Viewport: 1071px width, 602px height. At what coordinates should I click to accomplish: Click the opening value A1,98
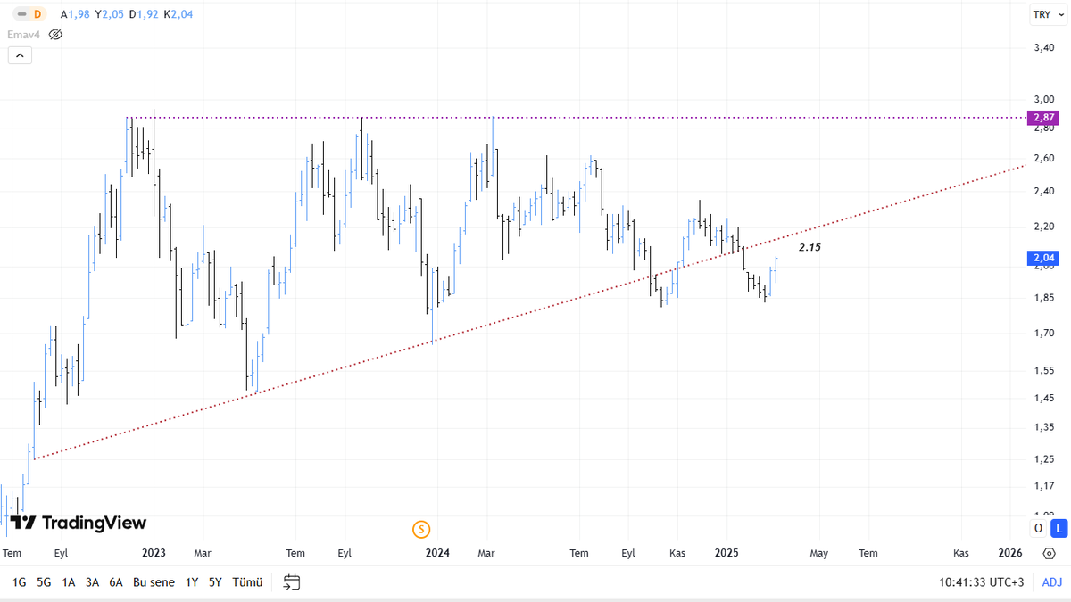click(75, 14)
